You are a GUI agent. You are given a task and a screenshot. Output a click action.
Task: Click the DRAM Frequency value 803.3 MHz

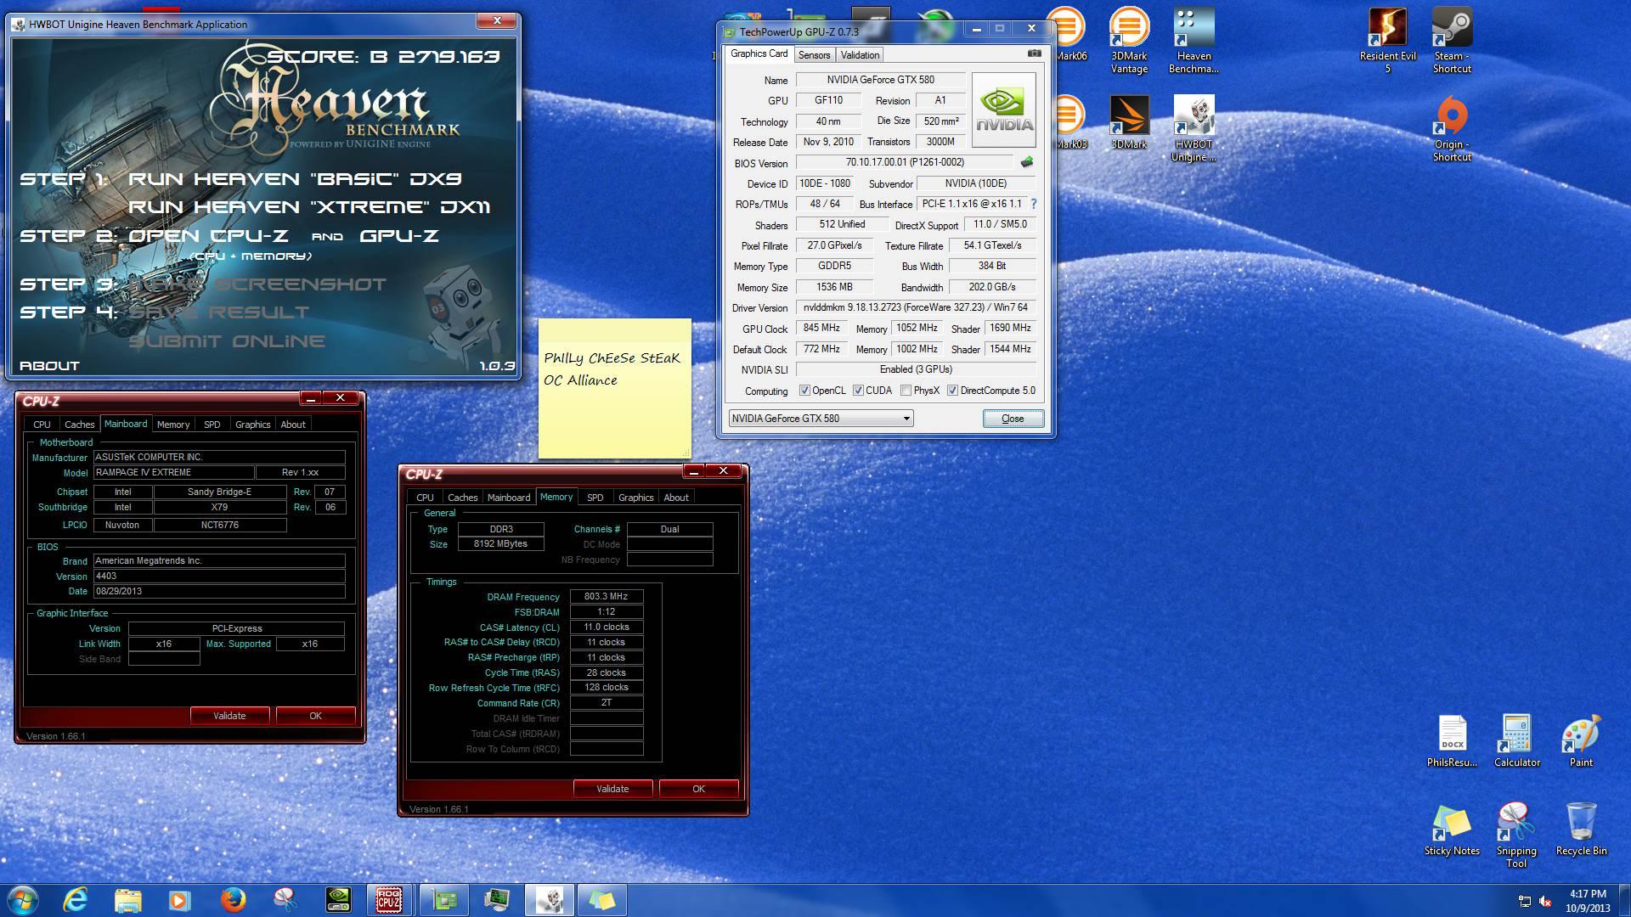click(606, 596)
